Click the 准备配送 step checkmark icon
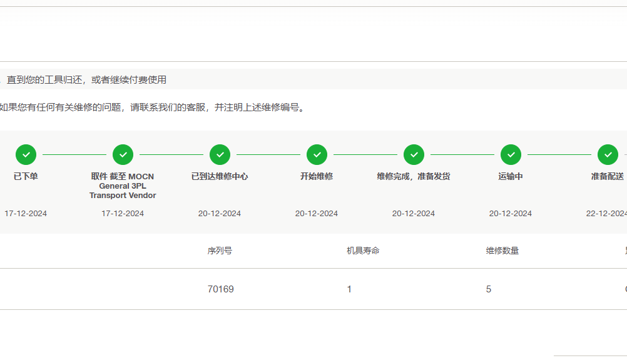The width and height of the screenshot is (627, 358). [608, 154]
